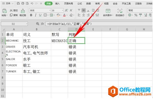Expand the Name Box dropdown arrow

pos(27,24)
